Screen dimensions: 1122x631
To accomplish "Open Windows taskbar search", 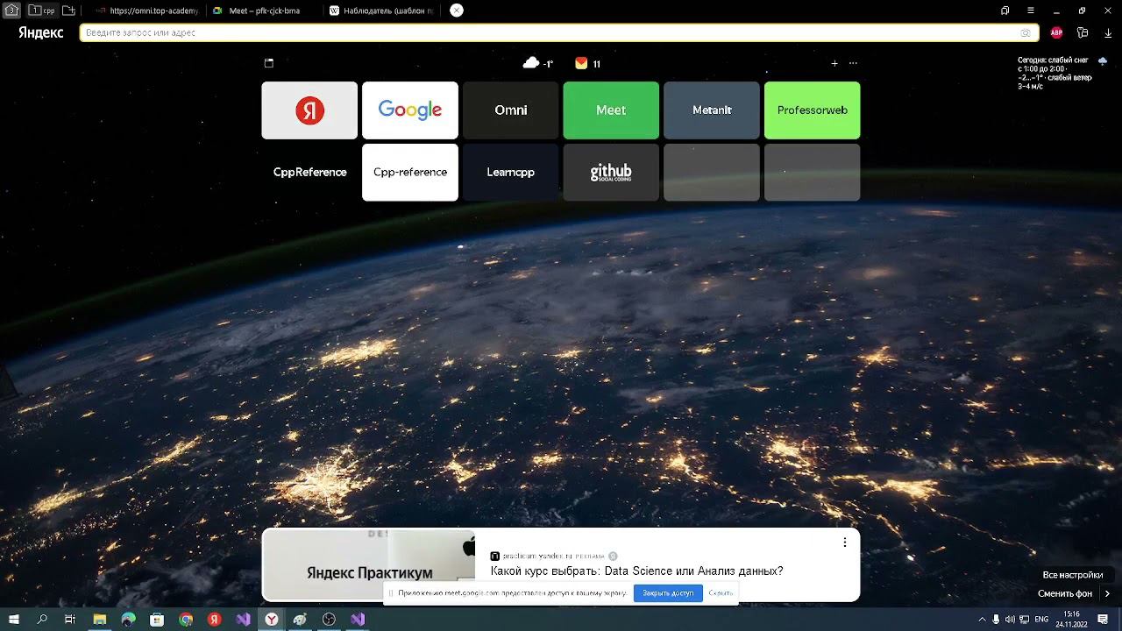I will click(42, 620).
